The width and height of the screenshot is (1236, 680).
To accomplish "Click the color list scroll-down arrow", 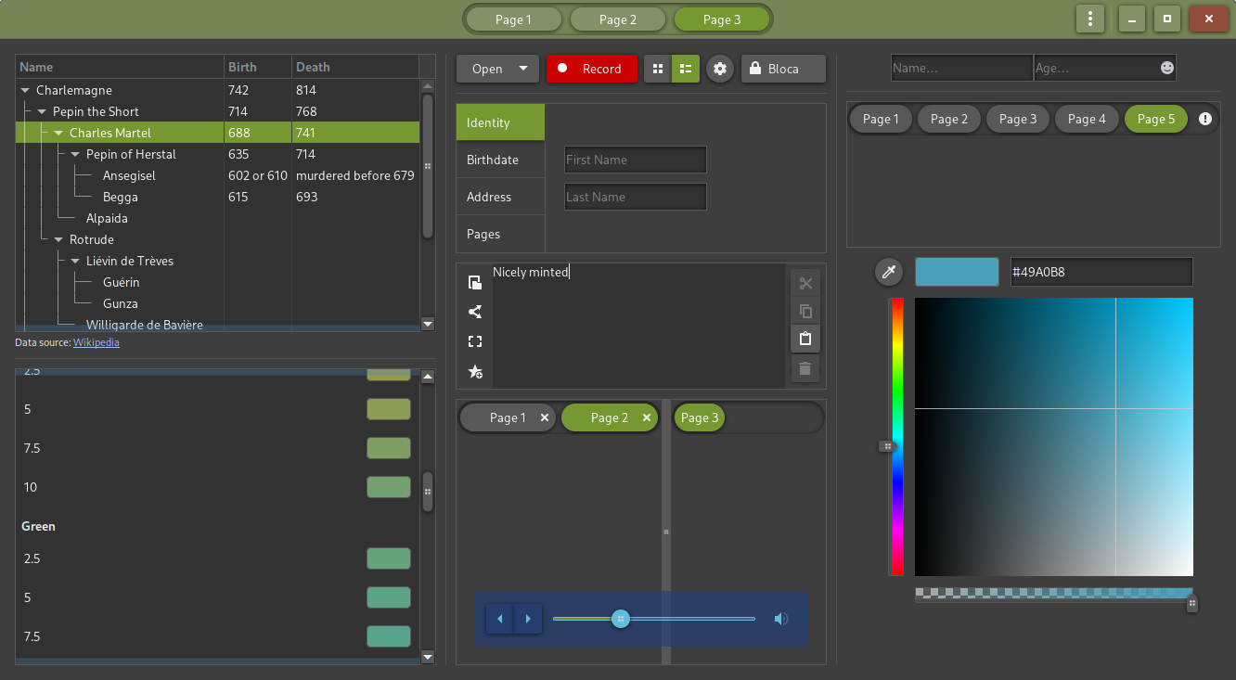I will click(428, 657).
